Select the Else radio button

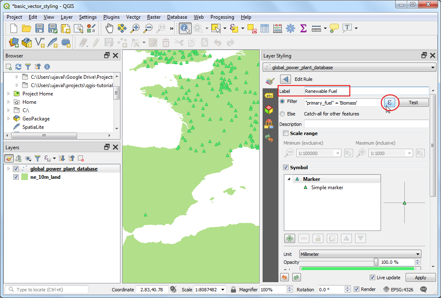pos(283,114)
